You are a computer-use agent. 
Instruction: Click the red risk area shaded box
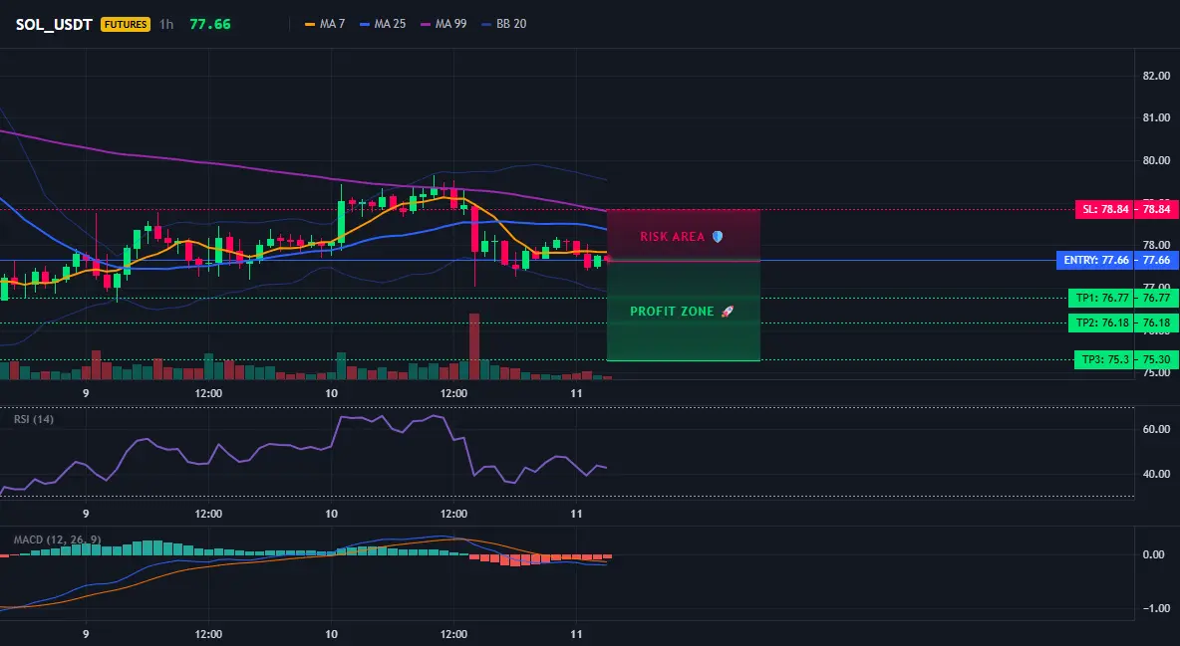pos(684,235)
